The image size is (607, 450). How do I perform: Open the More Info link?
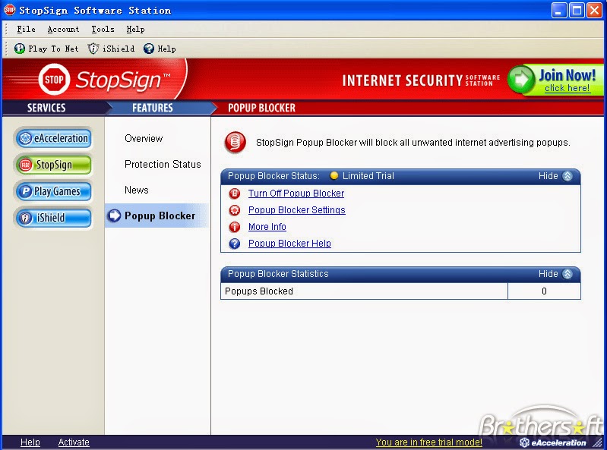pyautogui.click(x=267, y=227)
